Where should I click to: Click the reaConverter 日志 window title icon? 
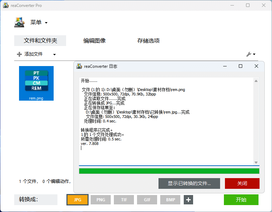pyautogui.click(x=79, y=66)
